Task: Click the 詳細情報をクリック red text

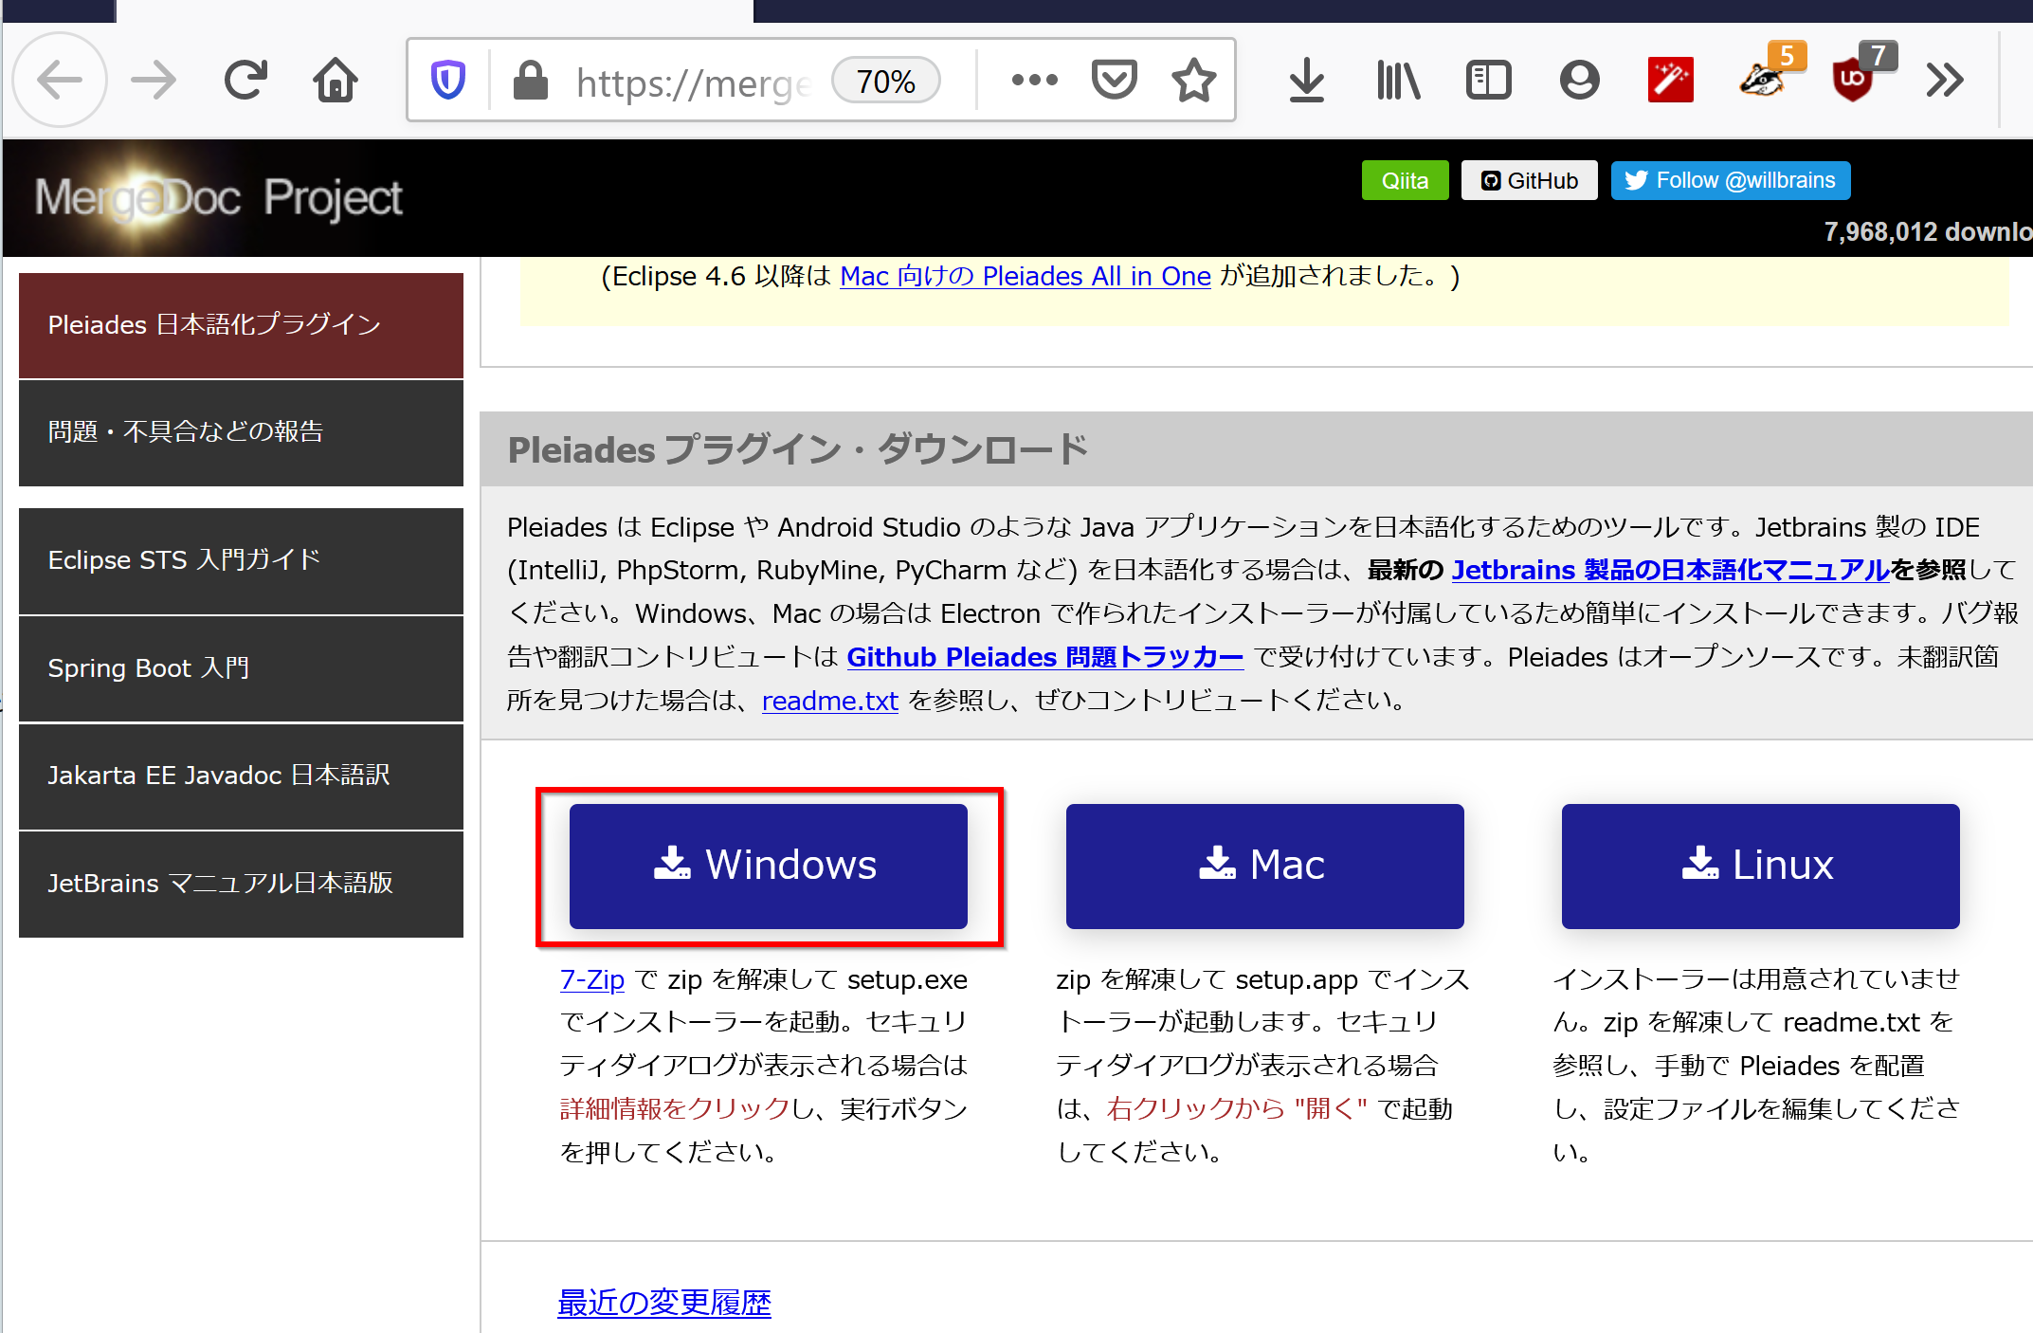Action: [x=674, y=1108]
